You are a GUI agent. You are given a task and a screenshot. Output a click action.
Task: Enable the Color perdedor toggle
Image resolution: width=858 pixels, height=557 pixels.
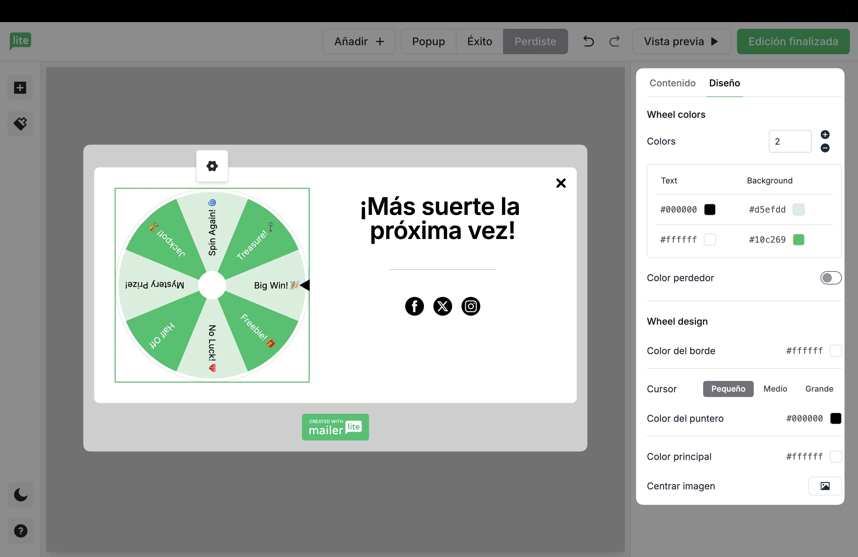point(831,278)
